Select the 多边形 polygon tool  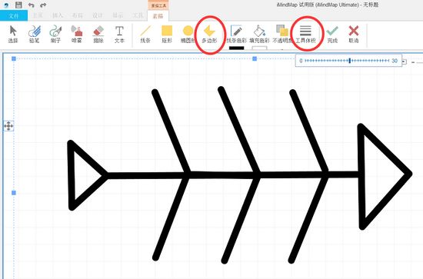(x=209, y=35)
